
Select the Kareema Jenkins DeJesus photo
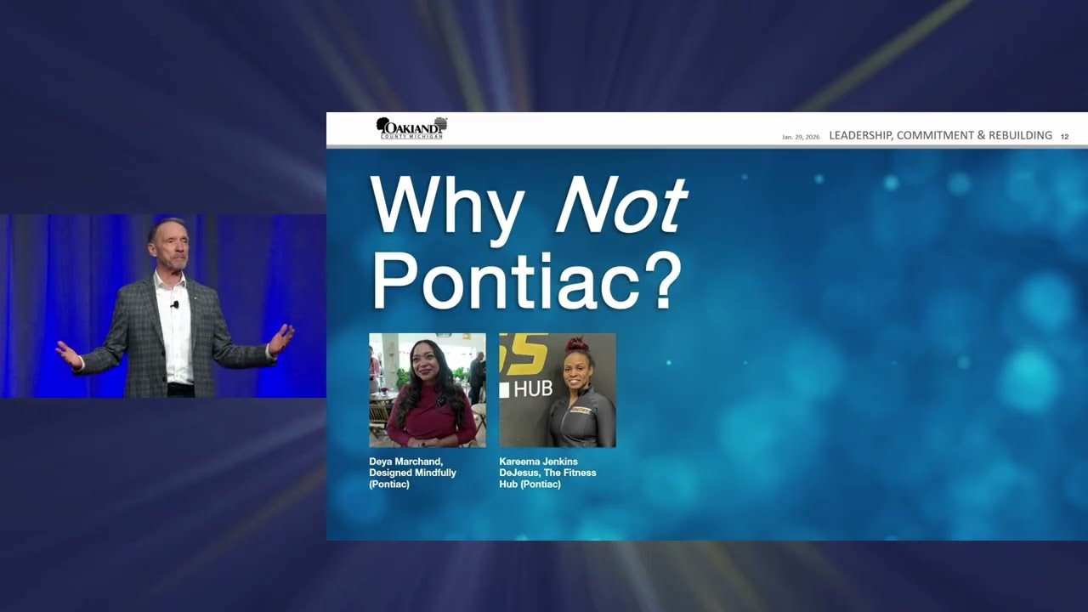558,390
